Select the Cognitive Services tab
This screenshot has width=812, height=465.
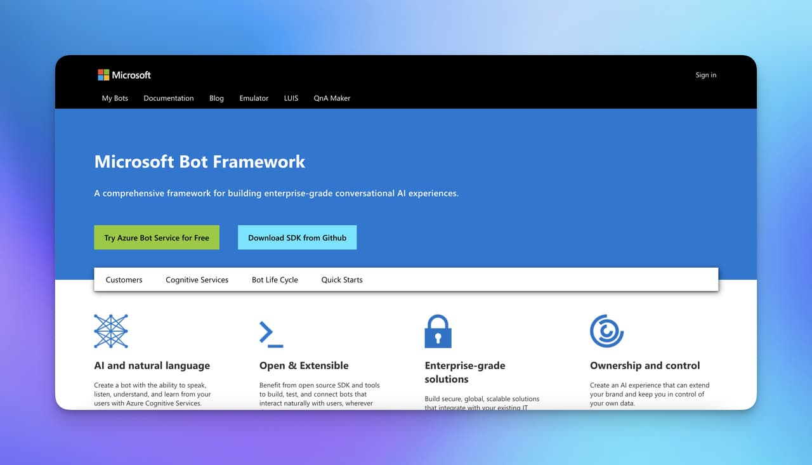point(197,280)
